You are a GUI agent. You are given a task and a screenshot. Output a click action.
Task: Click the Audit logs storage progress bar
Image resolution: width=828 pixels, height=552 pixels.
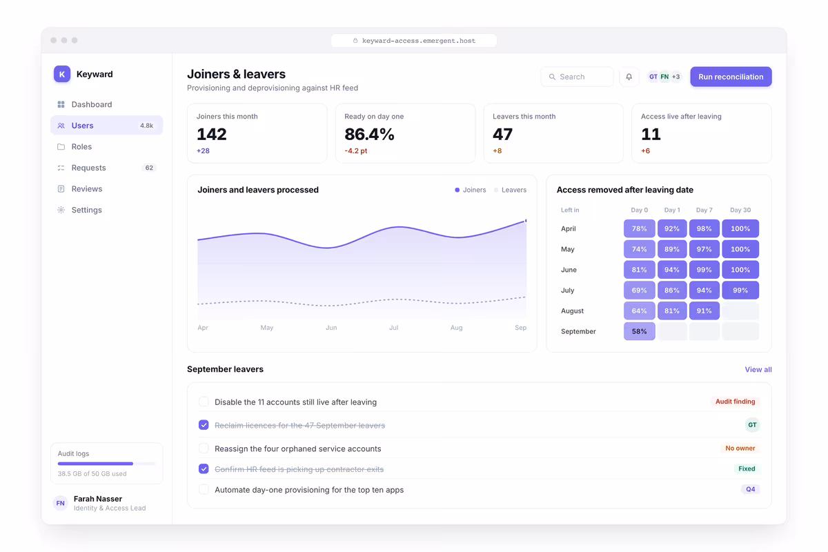107,464
